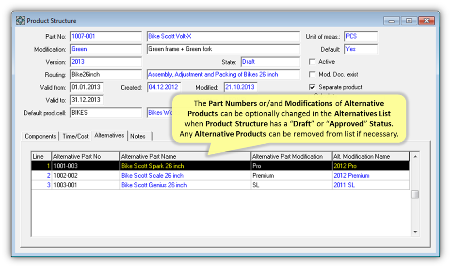Enable the Active checkbox
The image size is (451, 268).
[x=312, y=62]
